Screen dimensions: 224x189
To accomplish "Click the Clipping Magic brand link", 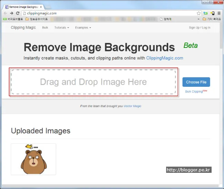I will point(23,28).
